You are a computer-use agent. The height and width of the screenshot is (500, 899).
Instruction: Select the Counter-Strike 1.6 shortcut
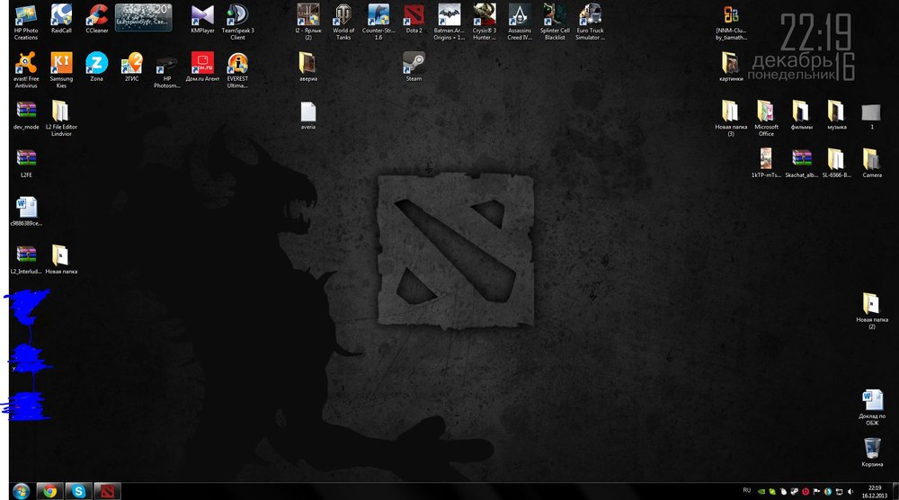378,15
